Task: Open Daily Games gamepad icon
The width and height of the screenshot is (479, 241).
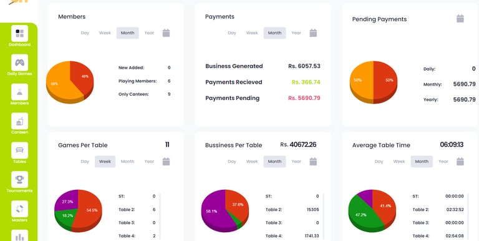Action: 19,62
